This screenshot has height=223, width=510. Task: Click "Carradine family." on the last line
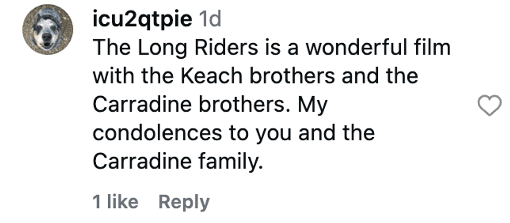pyautogui.click(x=176, y=162)
